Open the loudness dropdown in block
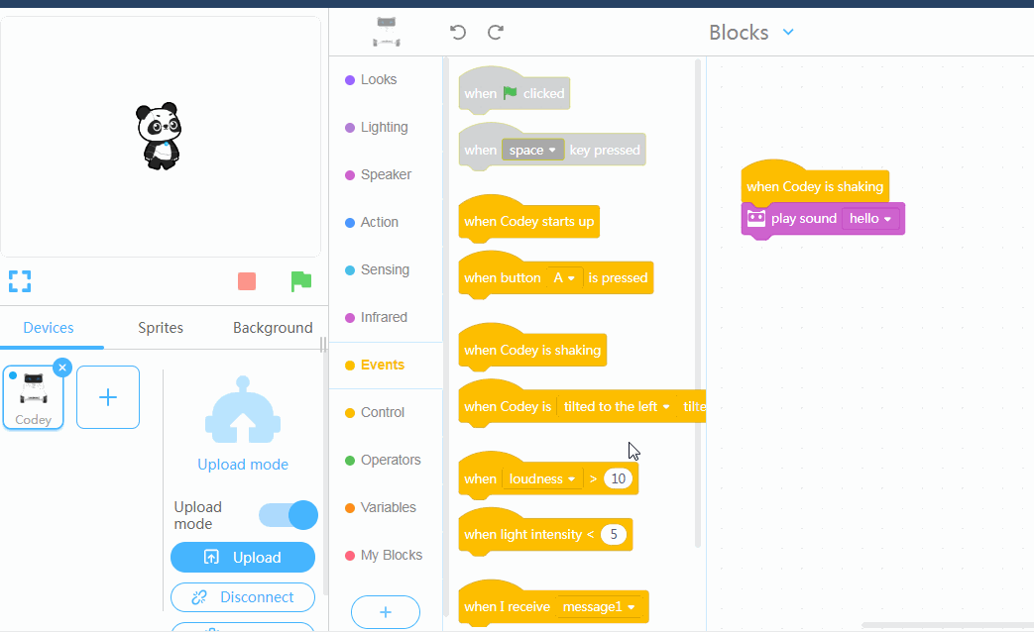The width and height of the screenshot is (1034, 632). (542, 479)
